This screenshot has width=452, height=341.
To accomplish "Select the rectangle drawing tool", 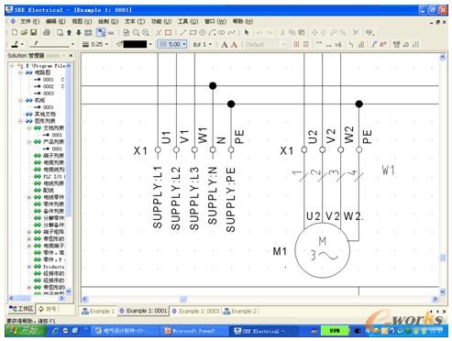I will point(193,33).
